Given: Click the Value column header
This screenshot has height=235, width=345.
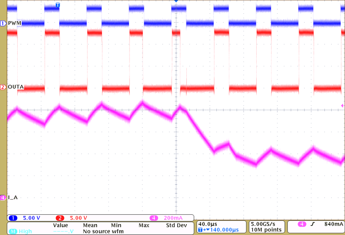Looking at the screenshot, I should [x=60, y=225].
